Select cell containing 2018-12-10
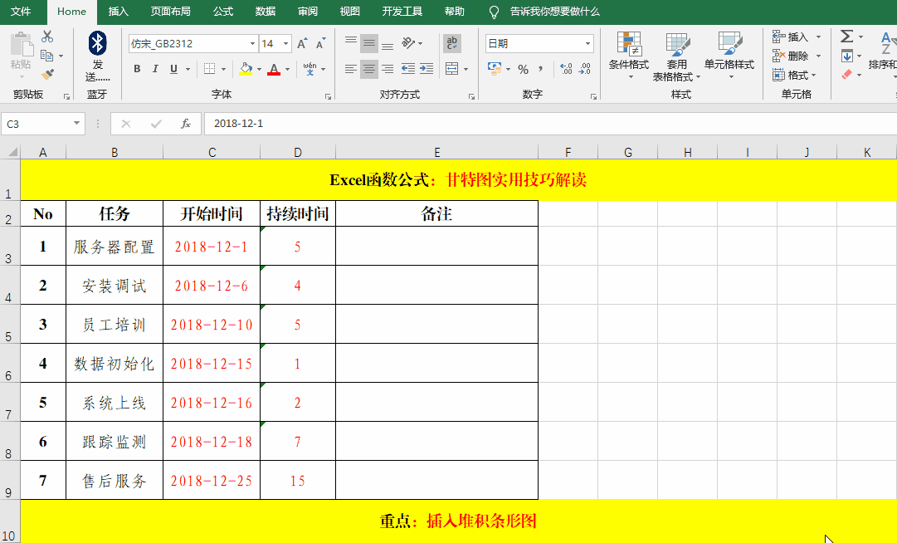 pyautogui.click(x=212, y=325)
